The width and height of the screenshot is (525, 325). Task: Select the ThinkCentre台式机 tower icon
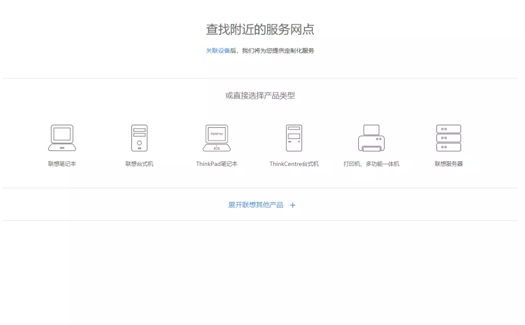click(x=294, y=138)
